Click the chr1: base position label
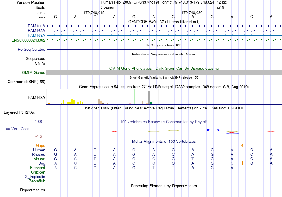The image size is (282, 197). [x=41, y=12]
